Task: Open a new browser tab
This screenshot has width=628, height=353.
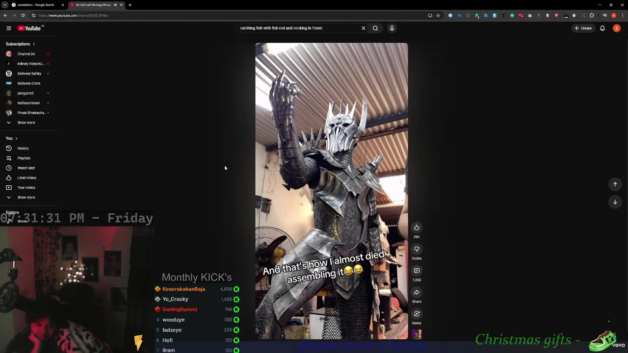Action: click(x=130, y=5)
